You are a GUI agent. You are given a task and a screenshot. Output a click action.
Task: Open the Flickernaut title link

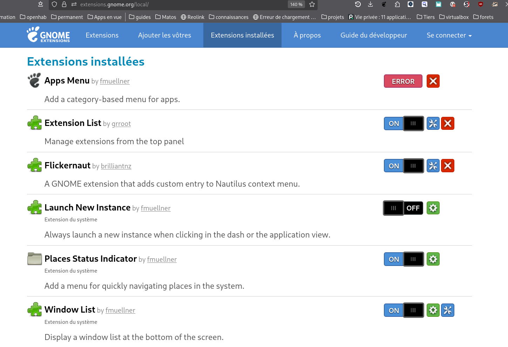(x=67, y=165)
